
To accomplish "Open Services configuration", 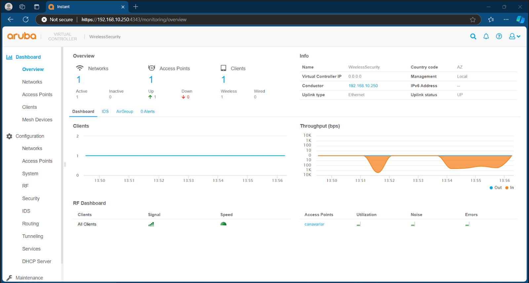I will click(x=31, y=249).
